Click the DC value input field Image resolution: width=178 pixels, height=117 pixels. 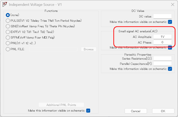tap(163, 16)
